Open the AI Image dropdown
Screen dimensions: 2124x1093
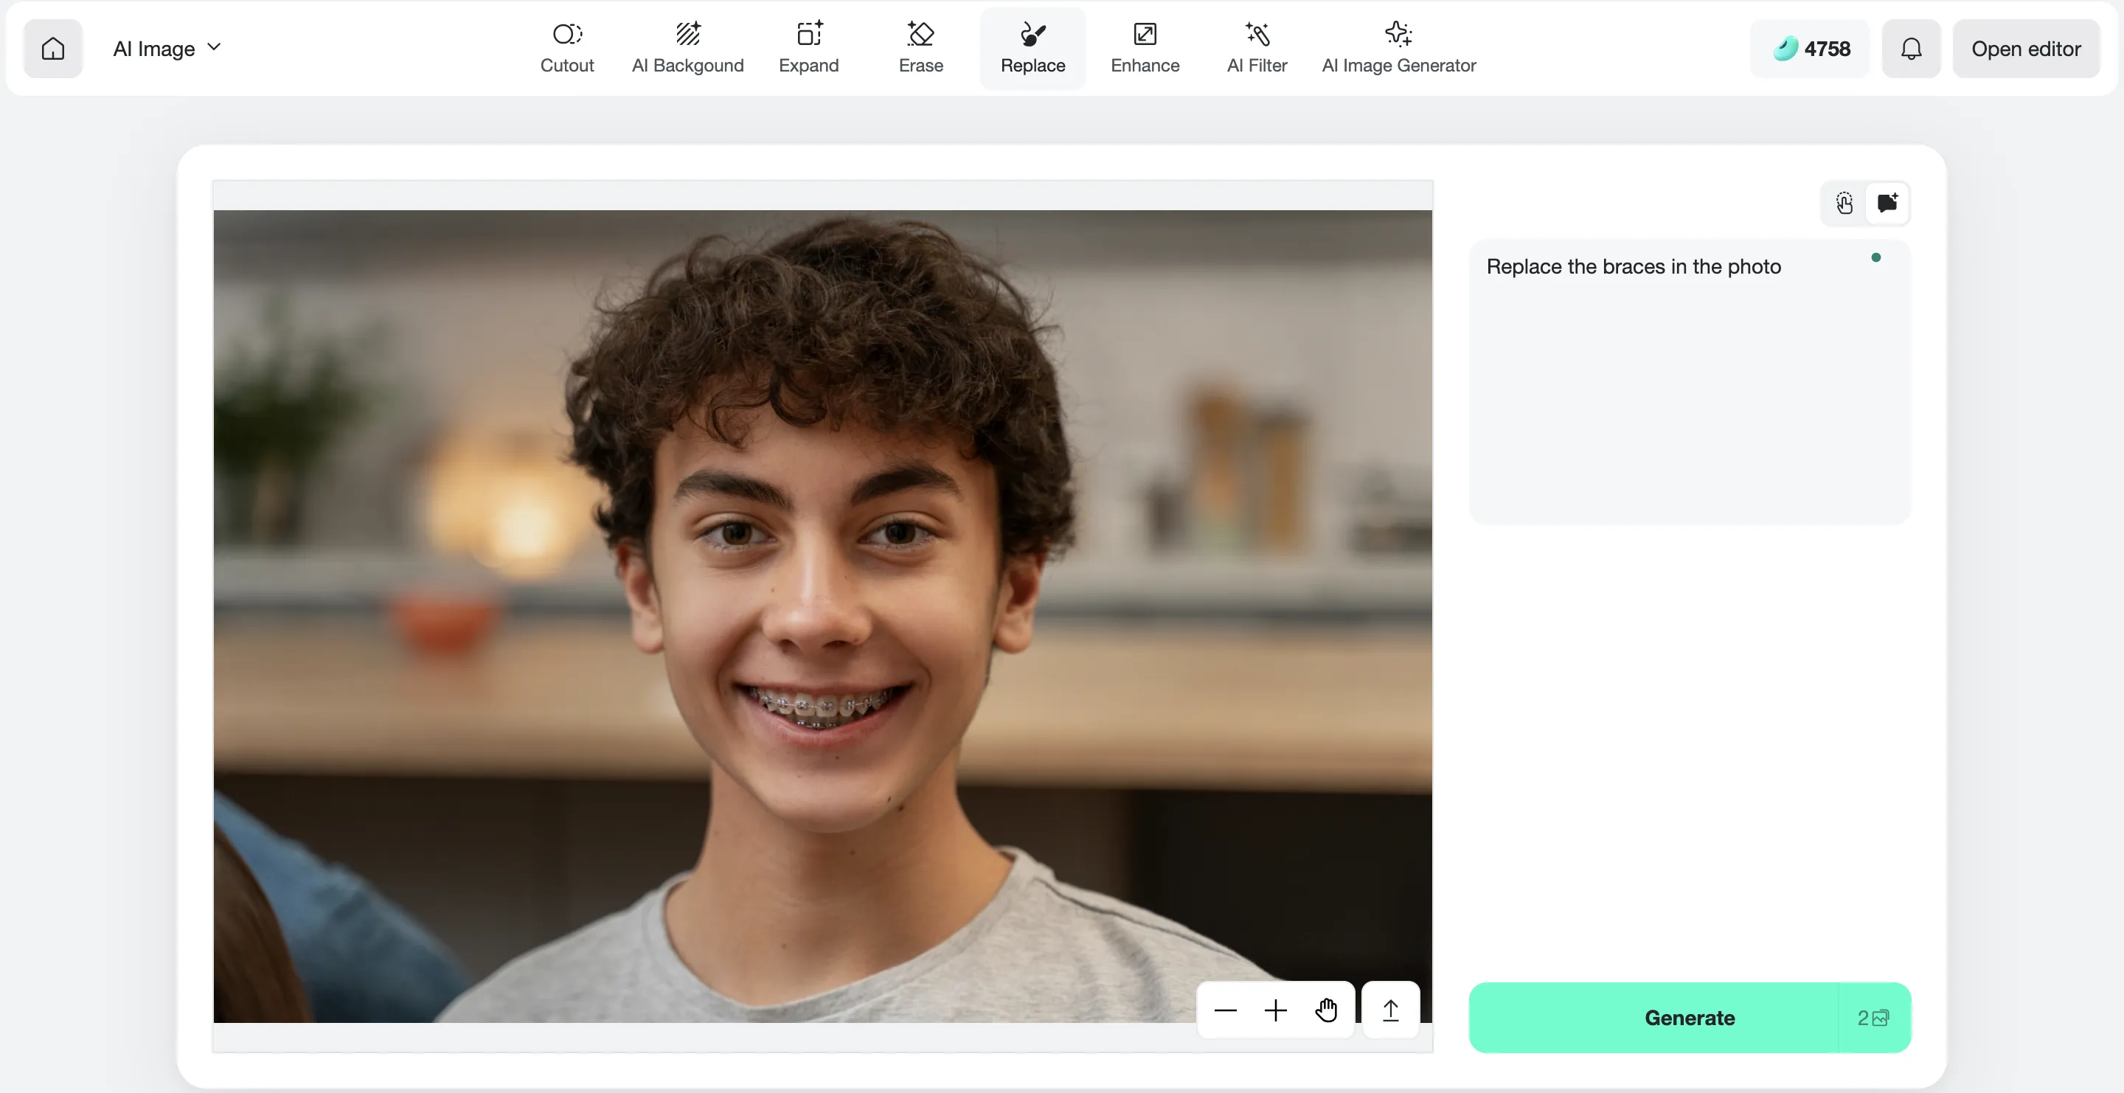[x=166, y=48]
